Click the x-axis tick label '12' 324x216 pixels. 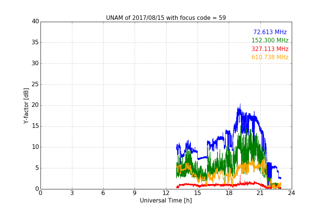(x=166, y=193)
